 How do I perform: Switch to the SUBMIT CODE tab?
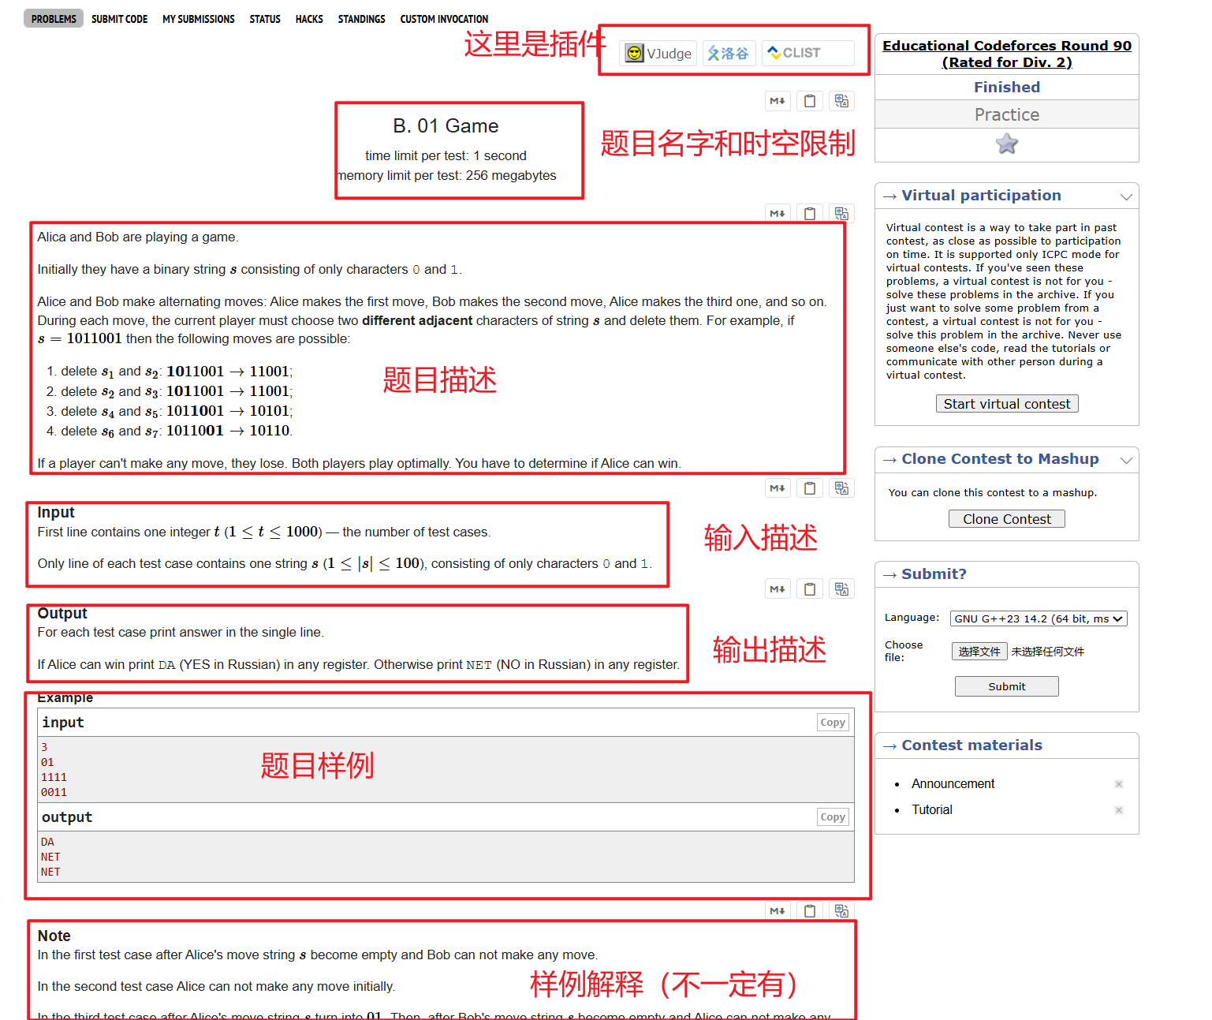coord(119,18)
